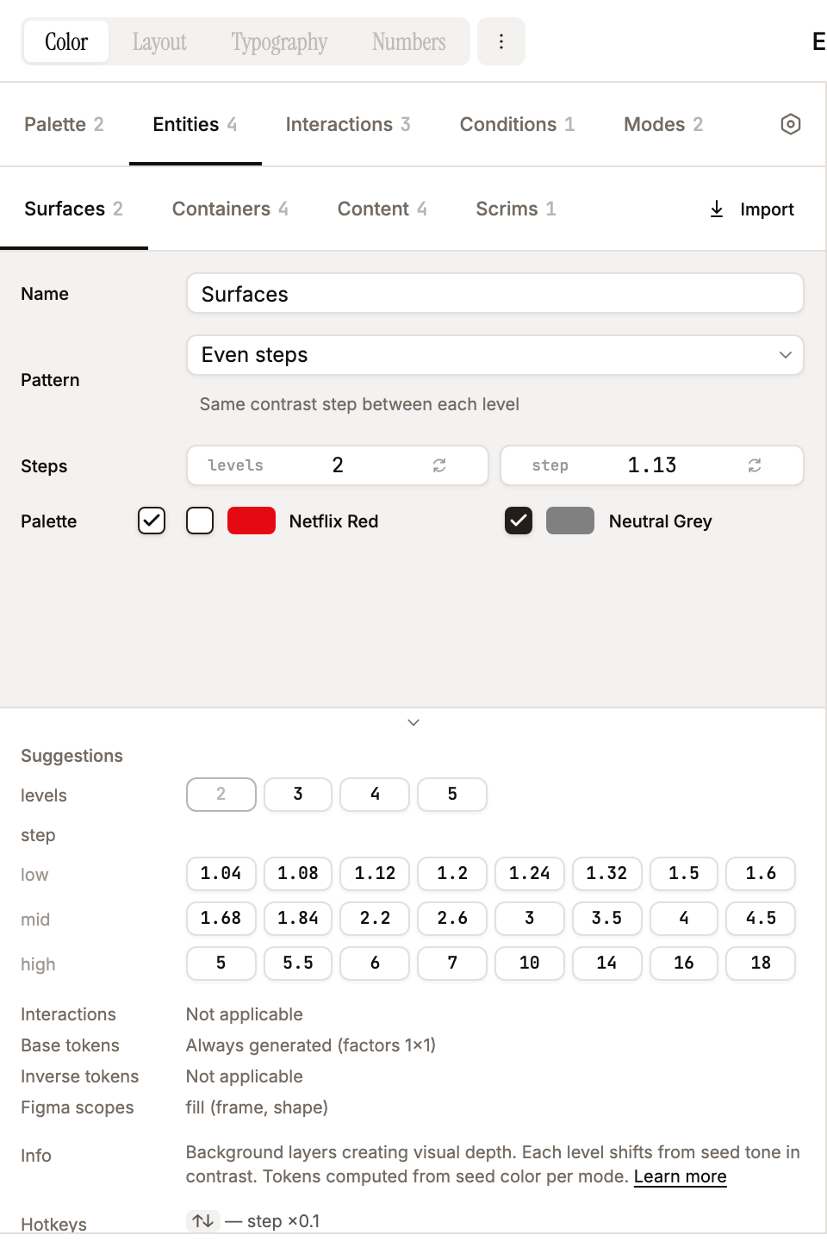The height and width of the screenshot is (1241, 827).
Task: Pick high step suggestion 7
Action: click(x=452, y=963)
